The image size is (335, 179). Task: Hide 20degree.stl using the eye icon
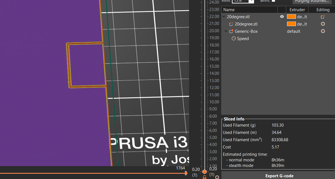282,17
